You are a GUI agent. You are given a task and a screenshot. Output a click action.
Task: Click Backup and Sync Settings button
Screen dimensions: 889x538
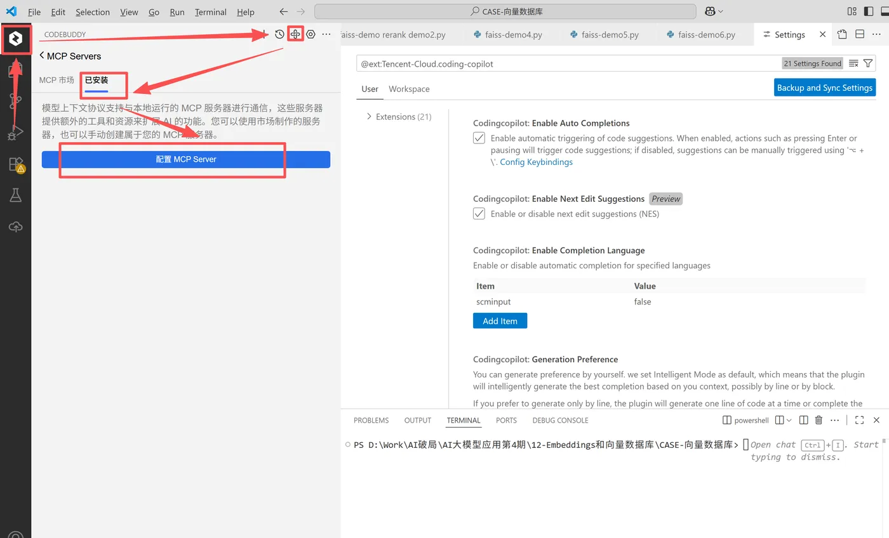coord(824,88)
